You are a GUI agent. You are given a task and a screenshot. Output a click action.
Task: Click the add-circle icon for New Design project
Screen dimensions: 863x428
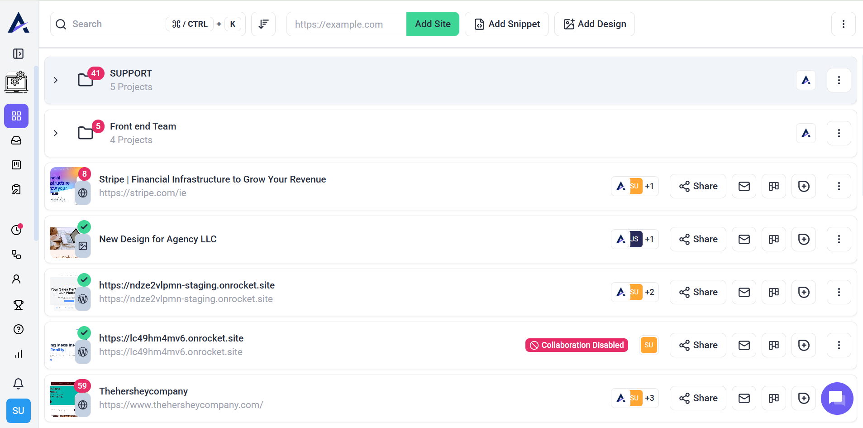point(804,239)
